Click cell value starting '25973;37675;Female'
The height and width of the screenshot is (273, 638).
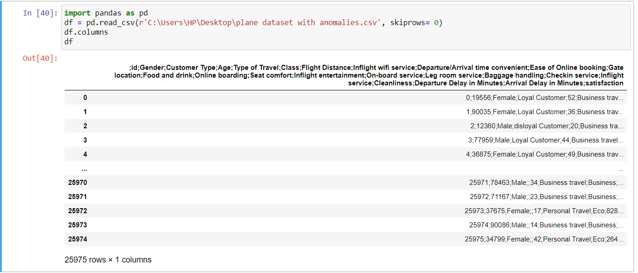544,211
